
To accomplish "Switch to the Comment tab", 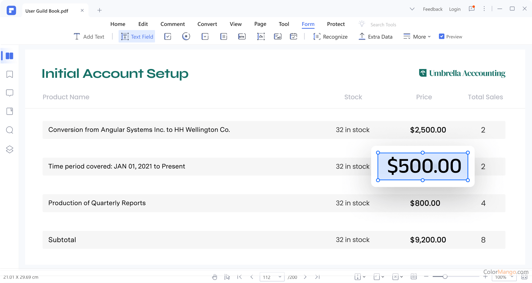I will (x=172, y=24).
